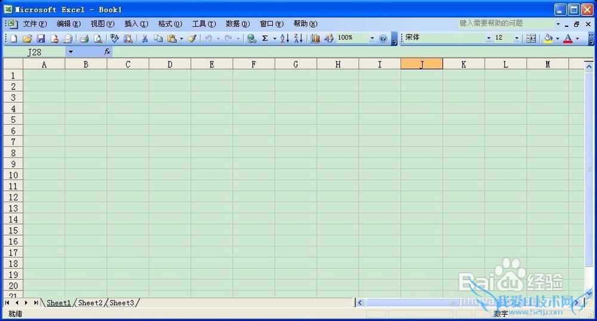This screenshot has width=597, height=321.
Task: Apply fill color with the paint bucket
Action: tap(548, 38)
